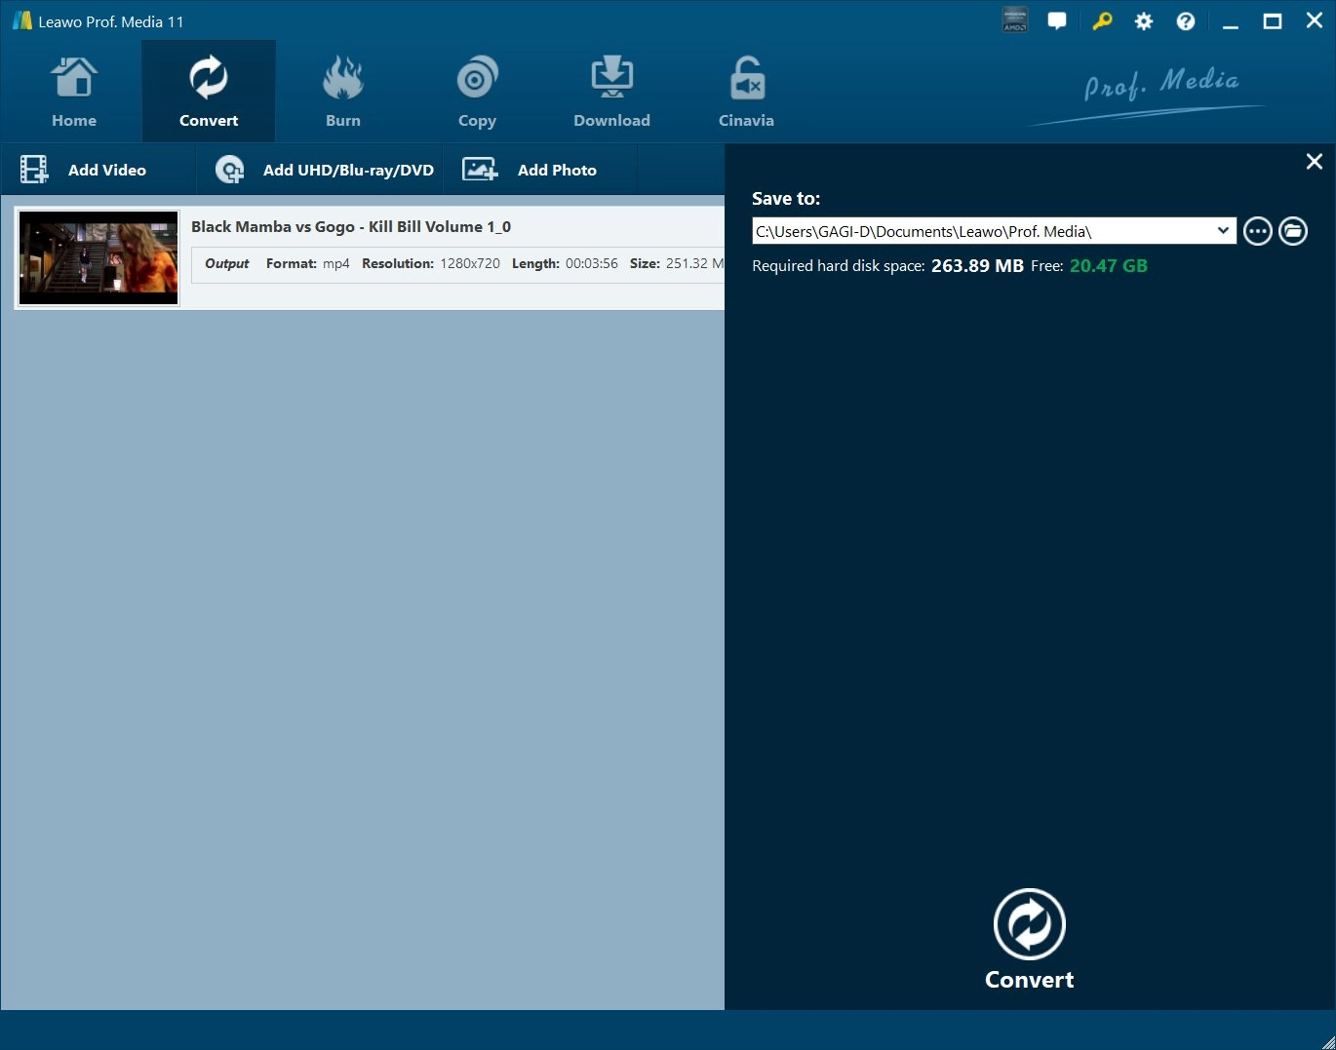
Task: Close the Save to side panel
Action: pyautogui.click(x=1315, y=162)
